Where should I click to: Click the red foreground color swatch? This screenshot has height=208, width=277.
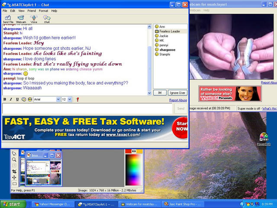click(128, 151)
